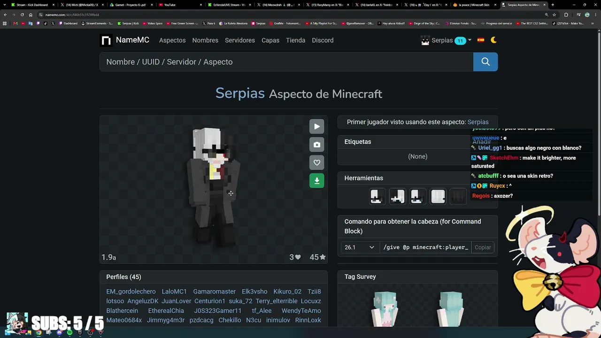601x338 pixels.
Task: Open the AngeluzDK profile link
Action: tap(143, 301)
